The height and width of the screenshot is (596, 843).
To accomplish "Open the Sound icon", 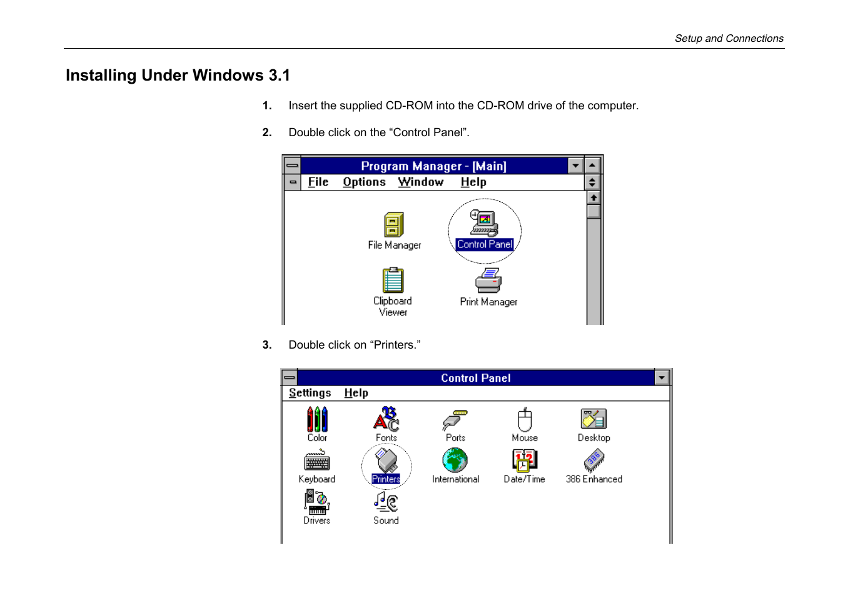I will (386, 502).
